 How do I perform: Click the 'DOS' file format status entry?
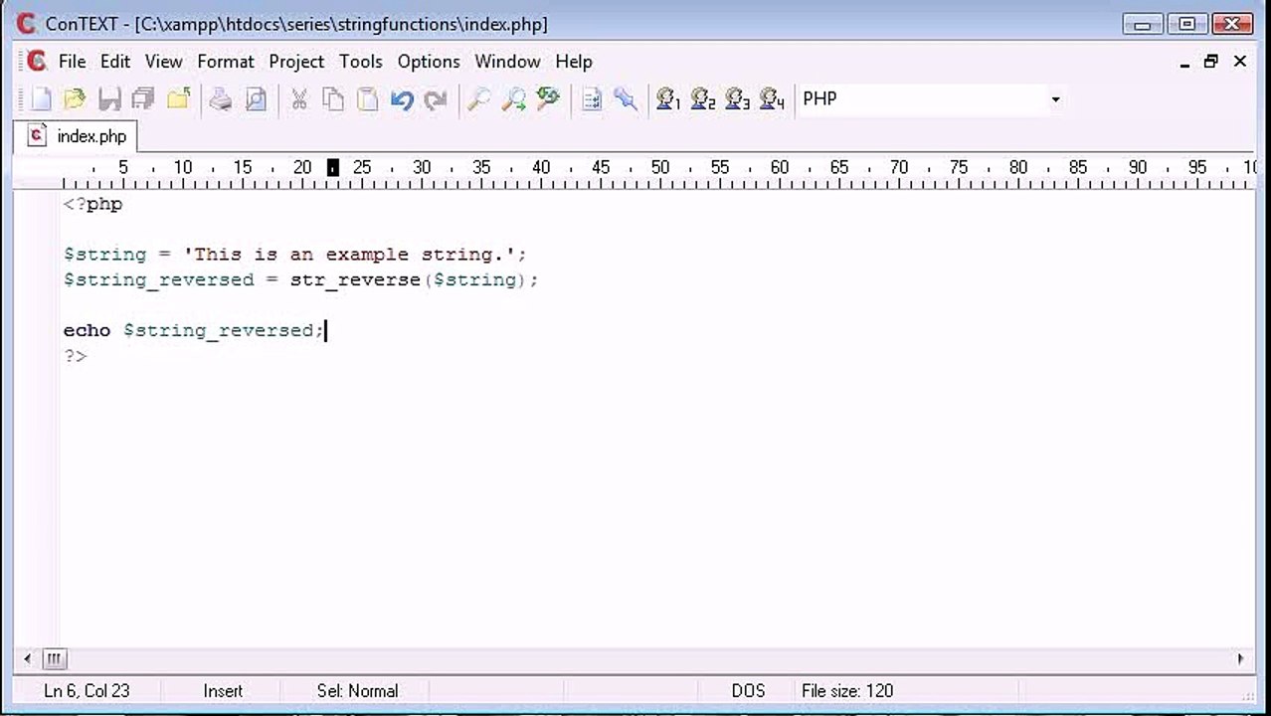748,690
